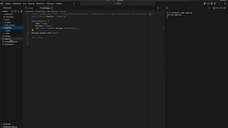Screen dimensions: 228x128
Task: Click the editor vertical scrollbar marker
Action: pos(163,28)
